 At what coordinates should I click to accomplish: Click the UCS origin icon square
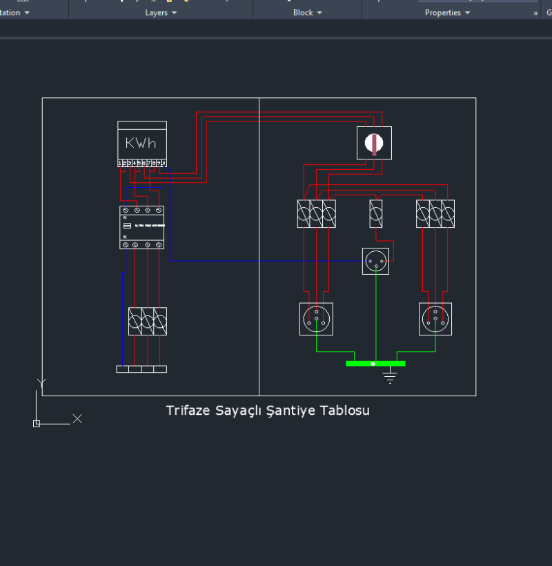coord(37,423)
